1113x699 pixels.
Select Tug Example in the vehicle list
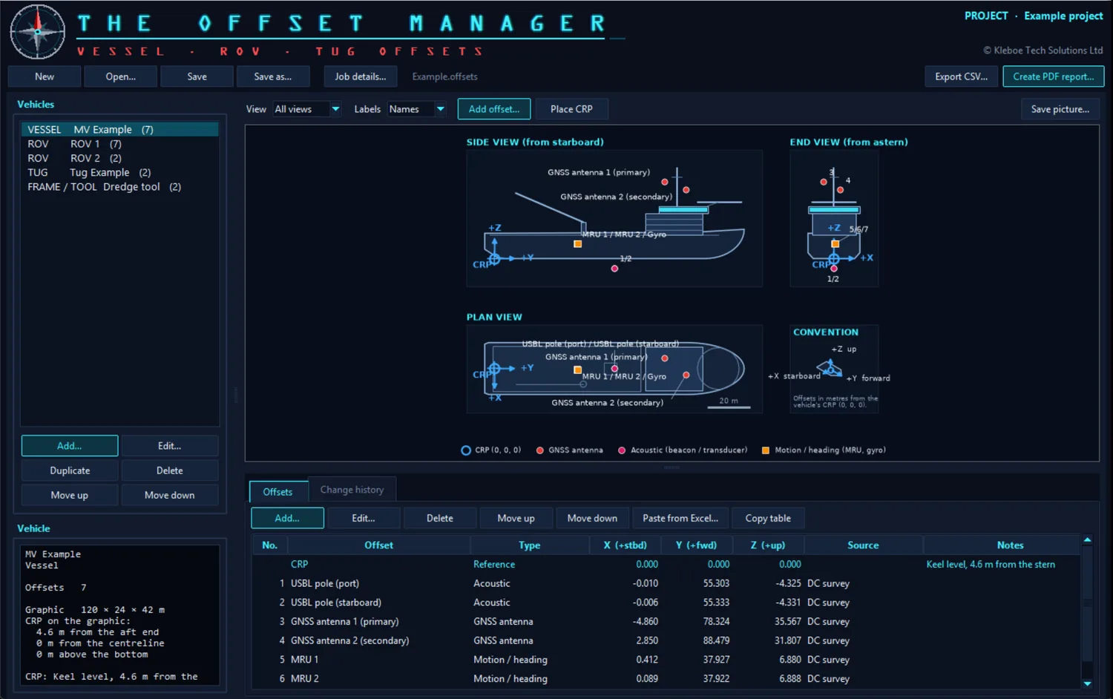click(x=119, y=173)
